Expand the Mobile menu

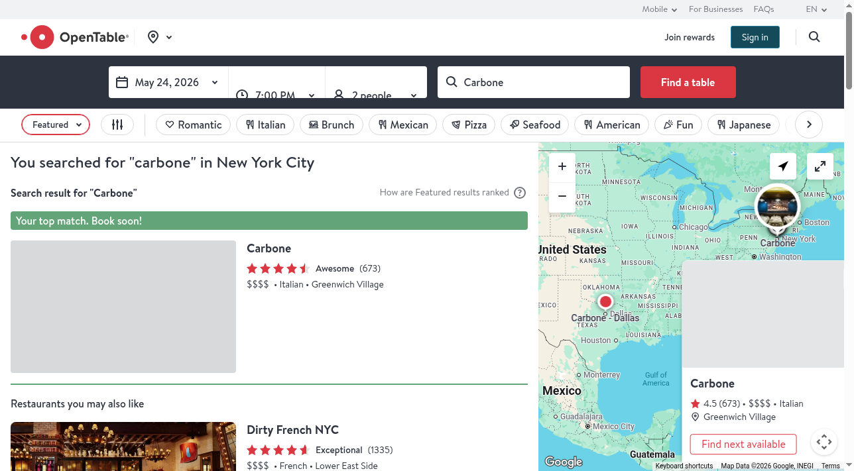tap(659, 9)
